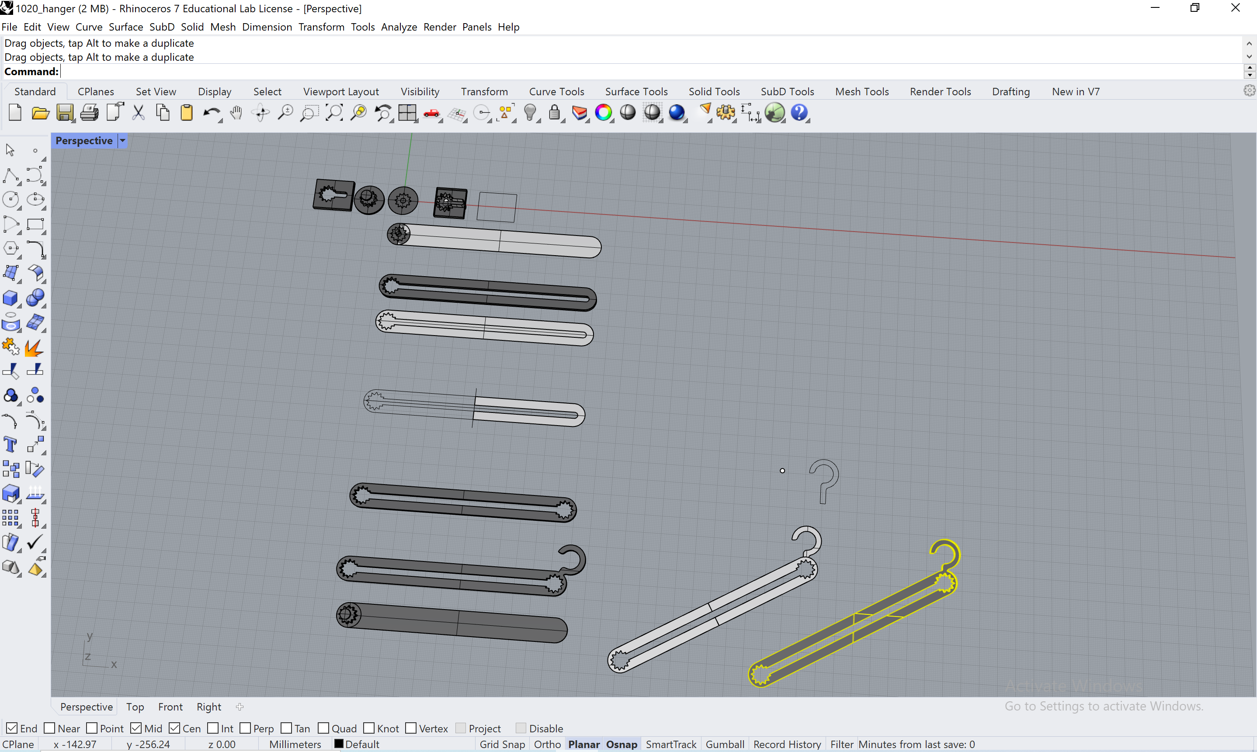1257x752 pixels.
Task: Enable the Quad osnap checkbox
Action: coord(323,728)
